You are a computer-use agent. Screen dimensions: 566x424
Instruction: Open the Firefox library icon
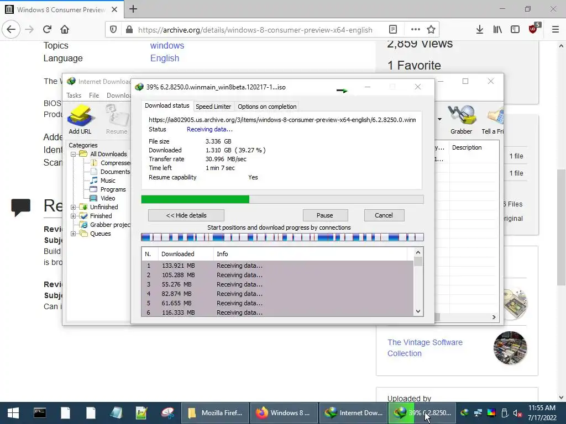click(497, 29)
